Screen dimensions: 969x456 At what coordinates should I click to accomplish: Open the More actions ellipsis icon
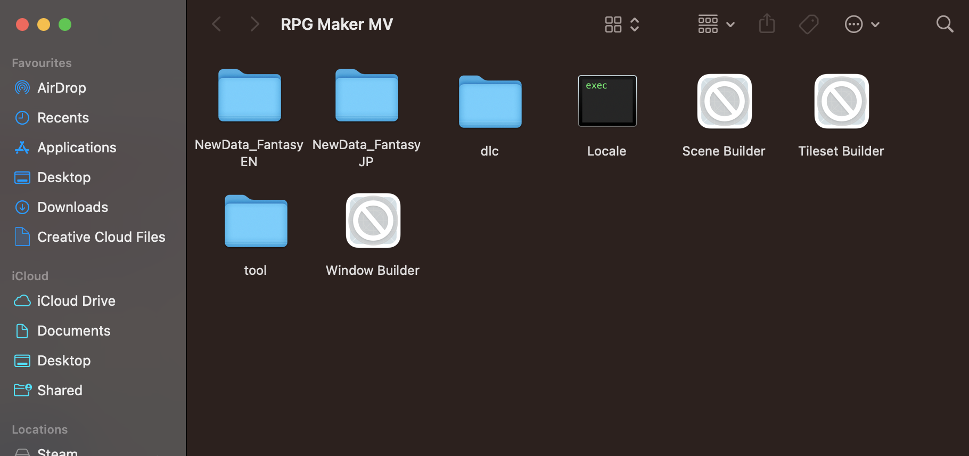pyautogui.click(x=854, y=25)
